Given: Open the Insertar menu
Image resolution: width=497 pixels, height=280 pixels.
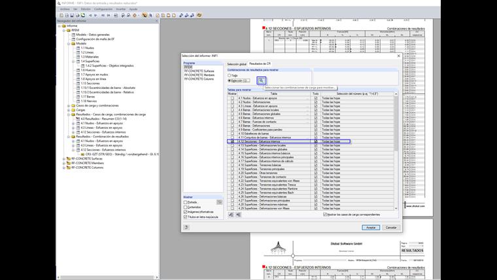Looking at the screenshot, I should tap(121, 9).
